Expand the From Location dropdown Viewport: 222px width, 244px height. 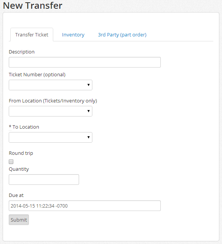51,111
